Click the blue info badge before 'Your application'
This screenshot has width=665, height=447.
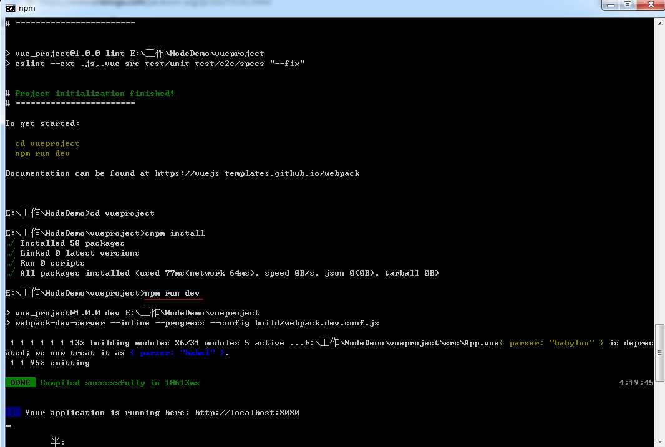[12, 412]
